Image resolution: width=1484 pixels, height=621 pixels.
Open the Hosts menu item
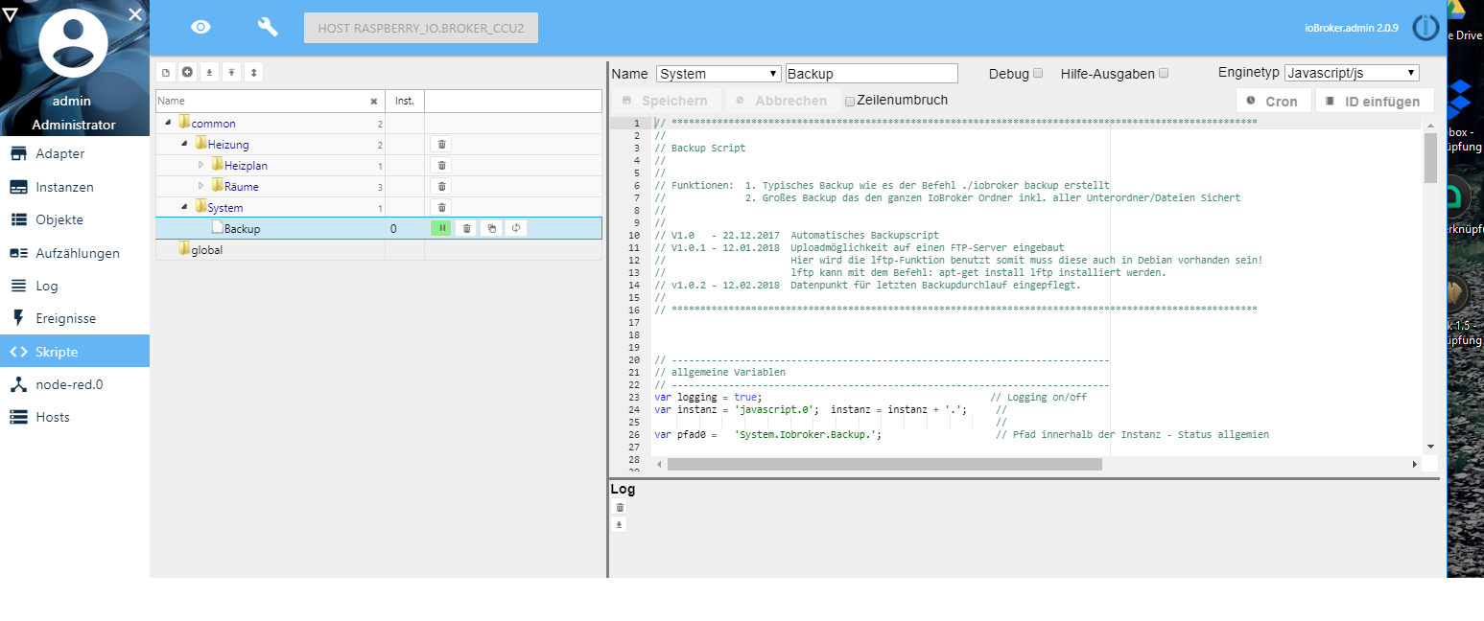pyautogui.click(x=75, y=417)
